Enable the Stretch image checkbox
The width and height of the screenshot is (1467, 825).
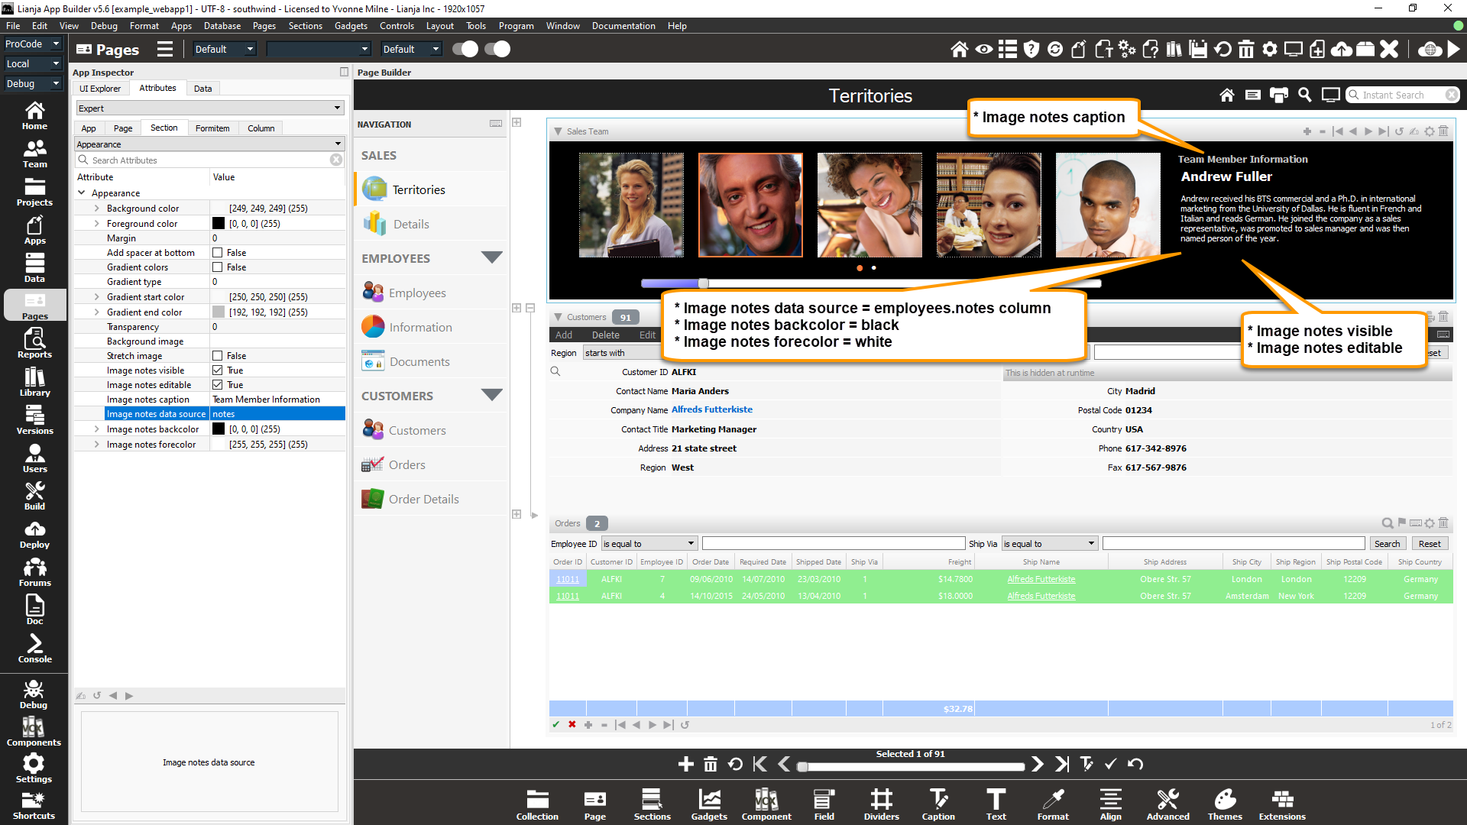coord(218,356)
